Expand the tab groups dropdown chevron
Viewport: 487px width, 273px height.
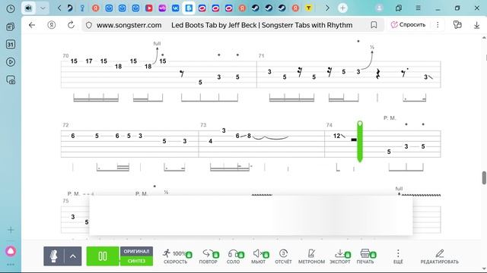[x=43, y=8]
